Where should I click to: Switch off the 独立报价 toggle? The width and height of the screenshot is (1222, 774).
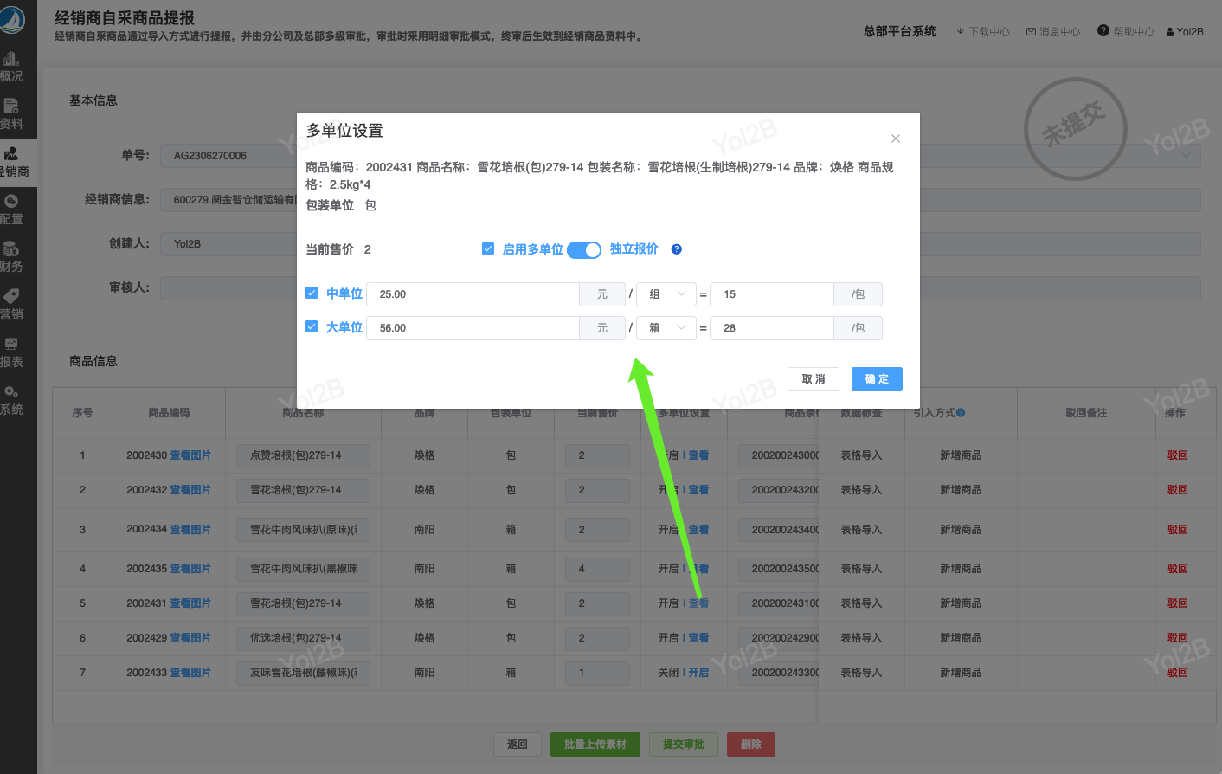pyautogui.click(x=584, y=249)
